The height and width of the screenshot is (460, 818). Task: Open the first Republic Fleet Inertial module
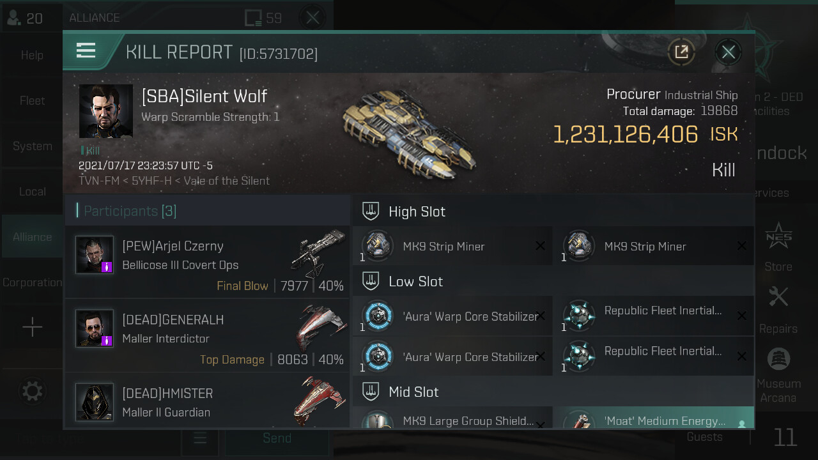click(x=654, y=316)
